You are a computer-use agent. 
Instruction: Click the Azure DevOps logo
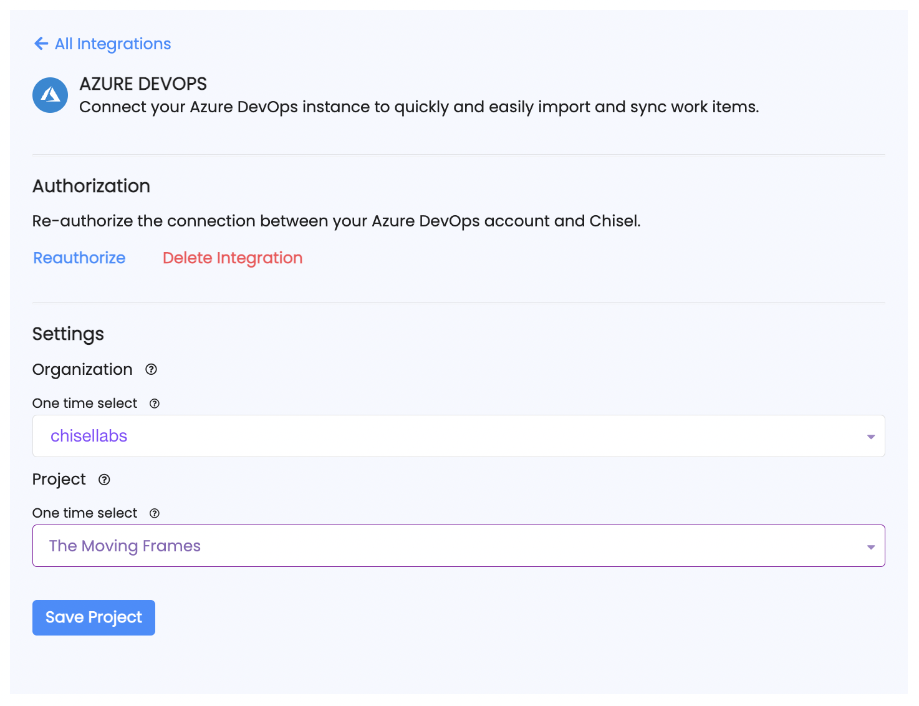click(50, 95)
